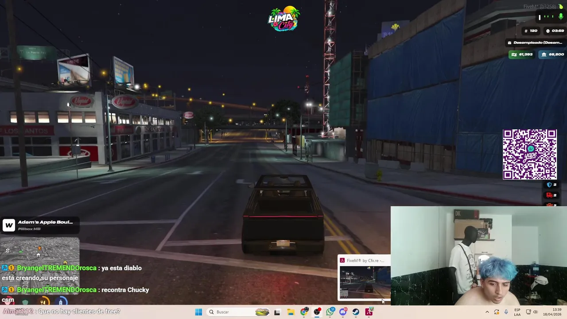Viewport: 567px width, 319px height.
Task: Click the green voice microphone HUD icon
Action: click(561, 17)
